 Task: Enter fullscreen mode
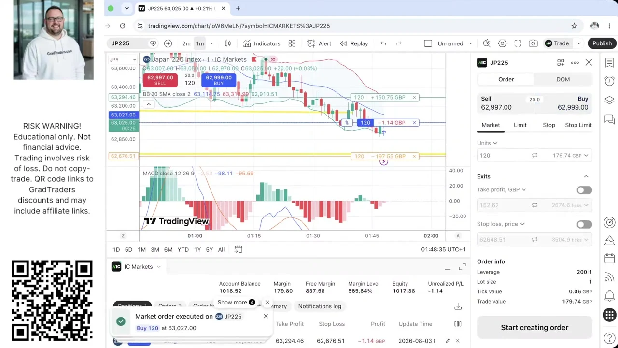tap(518, 43)
